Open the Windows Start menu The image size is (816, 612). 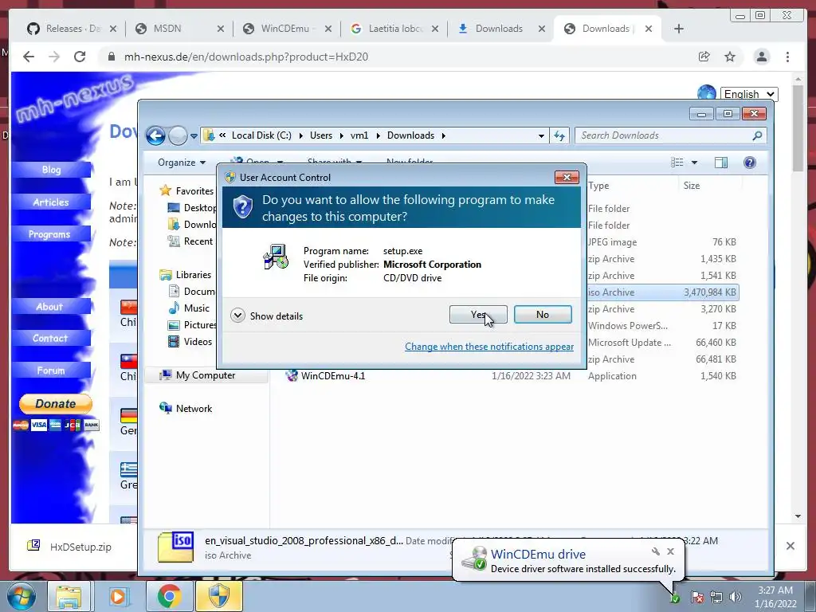(21, 596)
